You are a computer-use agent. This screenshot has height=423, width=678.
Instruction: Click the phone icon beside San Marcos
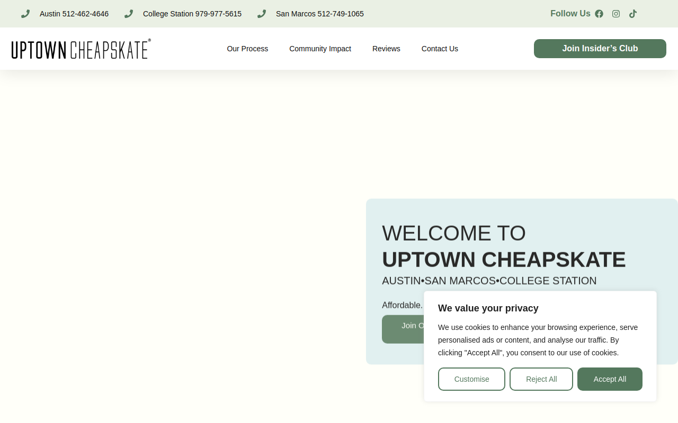click(x=262, y=14)
